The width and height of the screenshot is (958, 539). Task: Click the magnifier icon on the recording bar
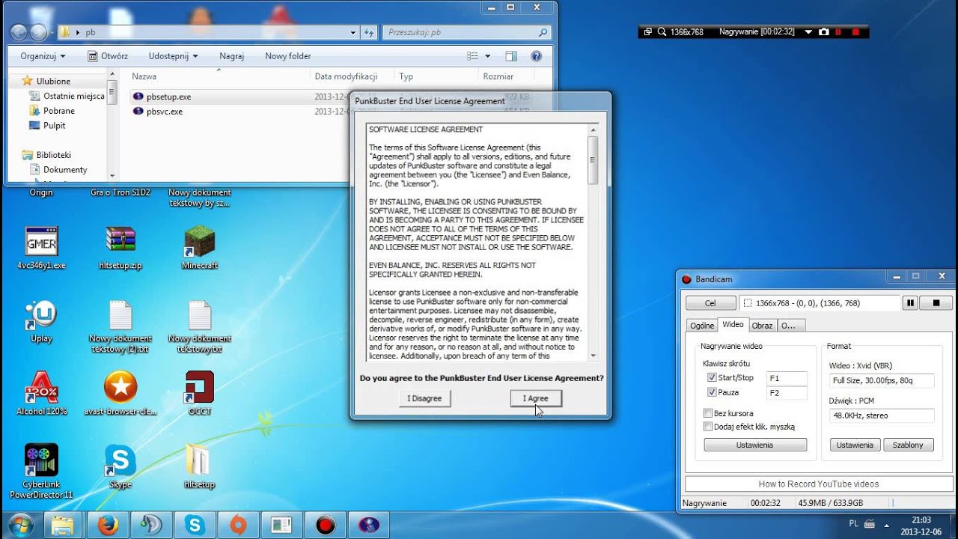tap(662, 32)
